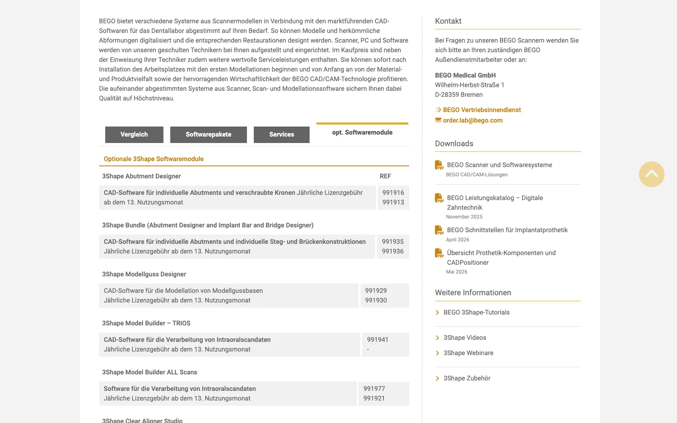
Task: Click the Weitere Informationen heading
Action: pos(473,292)
